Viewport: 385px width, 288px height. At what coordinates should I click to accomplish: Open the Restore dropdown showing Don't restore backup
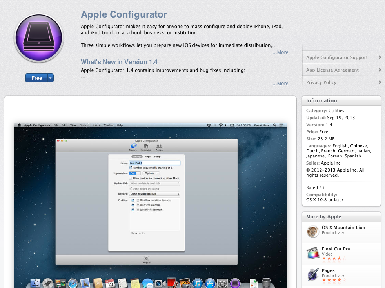tap(154, 194)
